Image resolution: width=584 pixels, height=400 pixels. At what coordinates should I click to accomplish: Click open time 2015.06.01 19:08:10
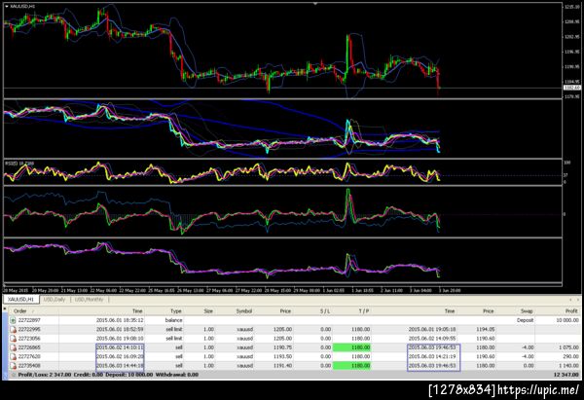pyautogui.click(x=120, y=339)
